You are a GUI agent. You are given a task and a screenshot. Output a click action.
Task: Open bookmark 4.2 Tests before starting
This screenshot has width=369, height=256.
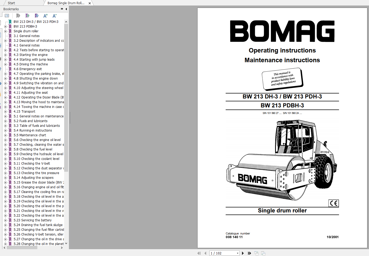point(39,50)
